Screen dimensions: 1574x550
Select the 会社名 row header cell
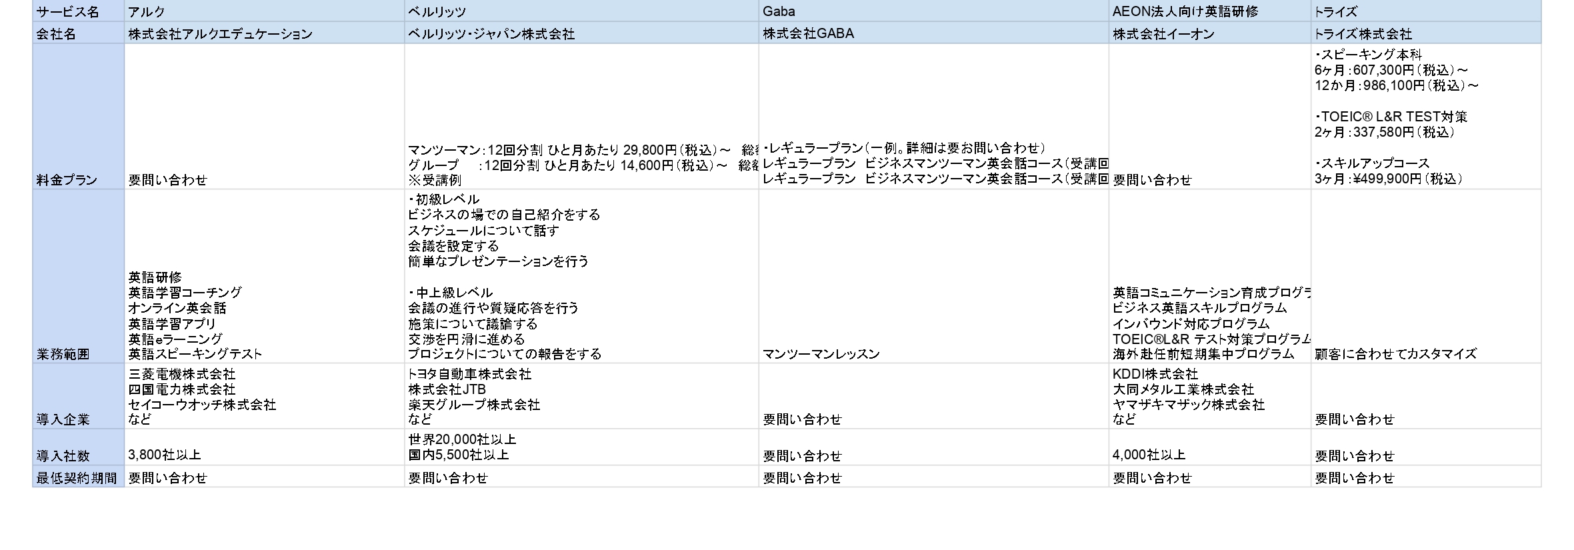coord(79,33)
